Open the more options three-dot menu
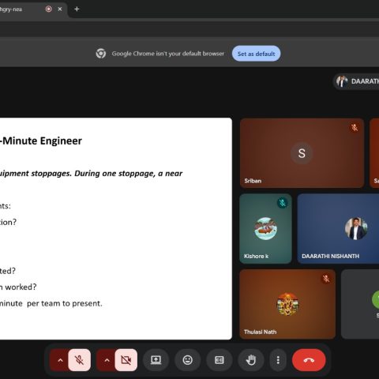This screenshot has width=379, height=379. click(x=278, y=360)
